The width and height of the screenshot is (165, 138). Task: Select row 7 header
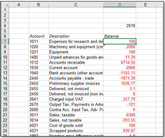(5, 41)
